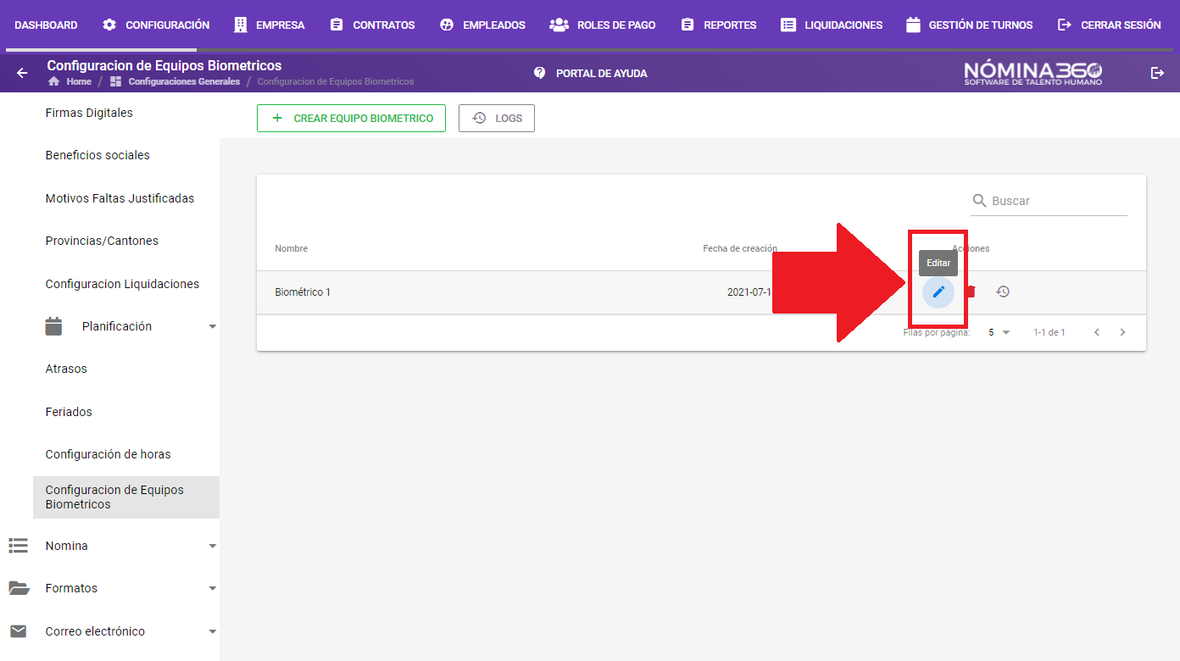Viewport: 1180px width, 661px height.
Task: Click the Nomina list icon in sidebar
Action: pyautogui.click(x=18, y=546)
